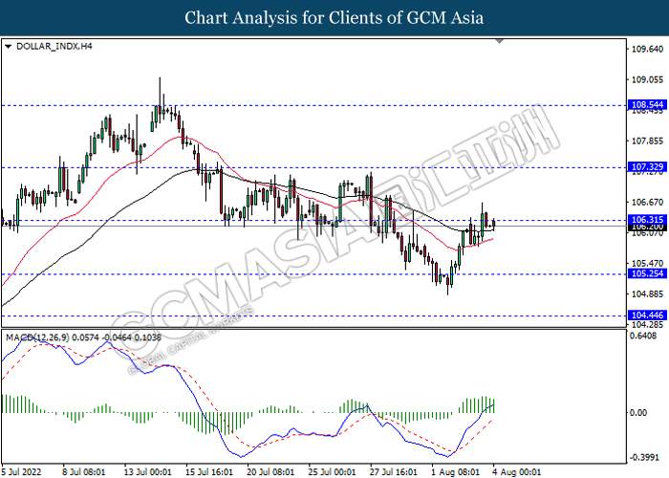Click the 5 Jul 2022 date label
This screenshot has height=478, width=669.
[x=22, y=472]
